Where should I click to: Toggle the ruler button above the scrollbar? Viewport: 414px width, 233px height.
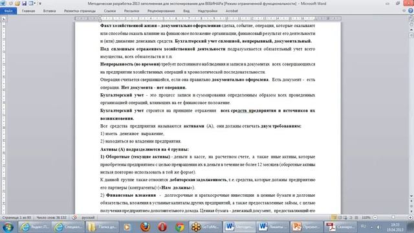tap(411, 19)
